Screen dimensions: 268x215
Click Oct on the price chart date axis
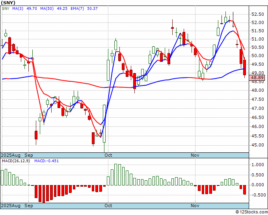(x=108, y=155)
